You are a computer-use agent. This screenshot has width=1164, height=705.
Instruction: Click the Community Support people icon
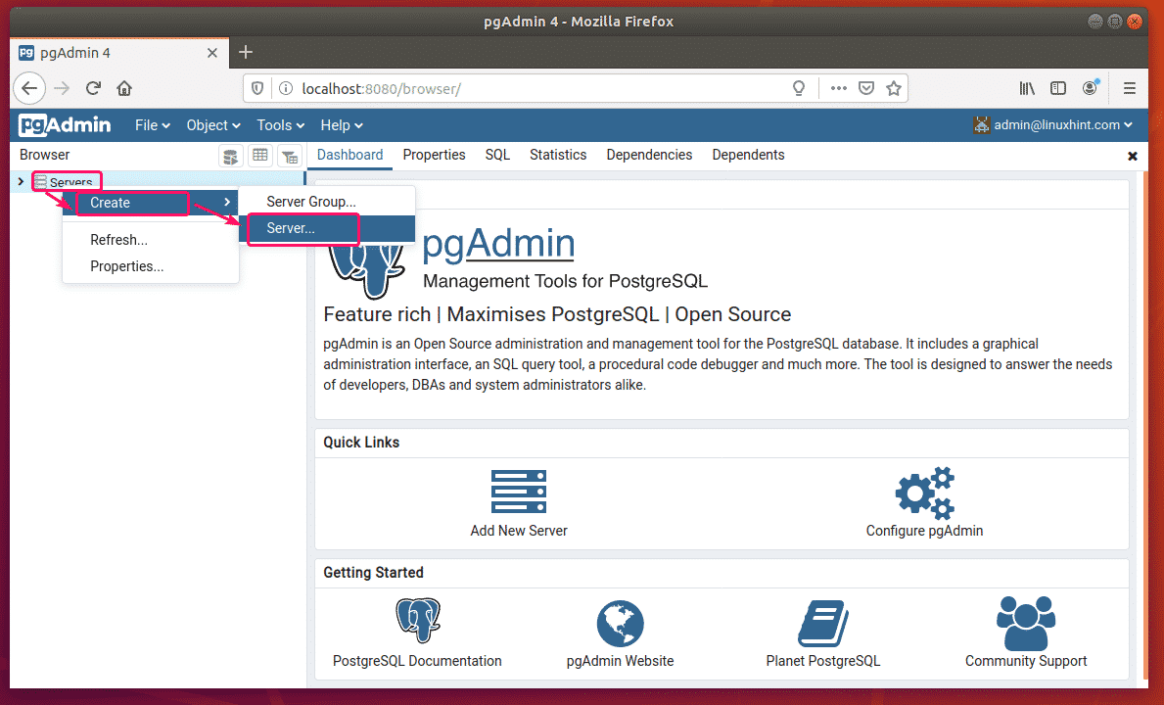[x=1026, y=624]
